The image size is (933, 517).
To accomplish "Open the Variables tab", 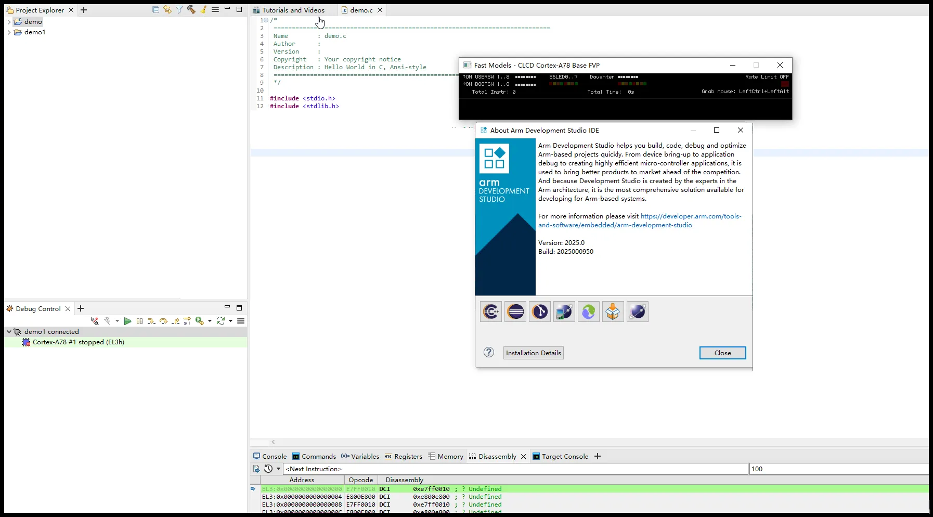I will tap(360, 456).
